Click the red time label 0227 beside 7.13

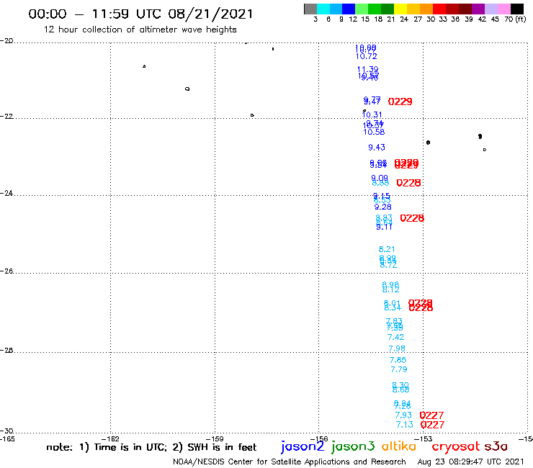click(432, 425)
